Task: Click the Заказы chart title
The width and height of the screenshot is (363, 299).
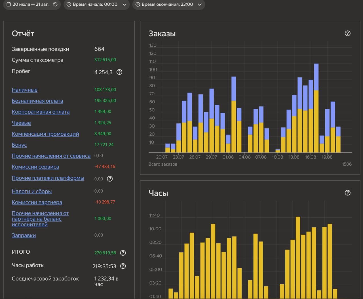Action: pos(162,34)
